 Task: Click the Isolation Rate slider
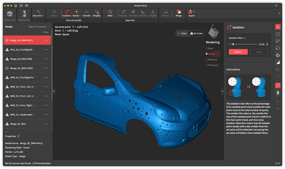[242, 44]
